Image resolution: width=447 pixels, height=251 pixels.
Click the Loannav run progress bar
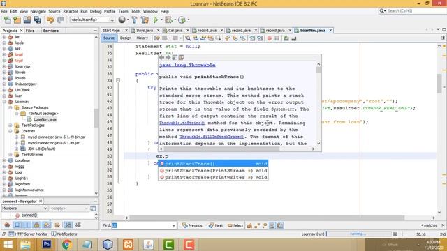coord(358,234)
